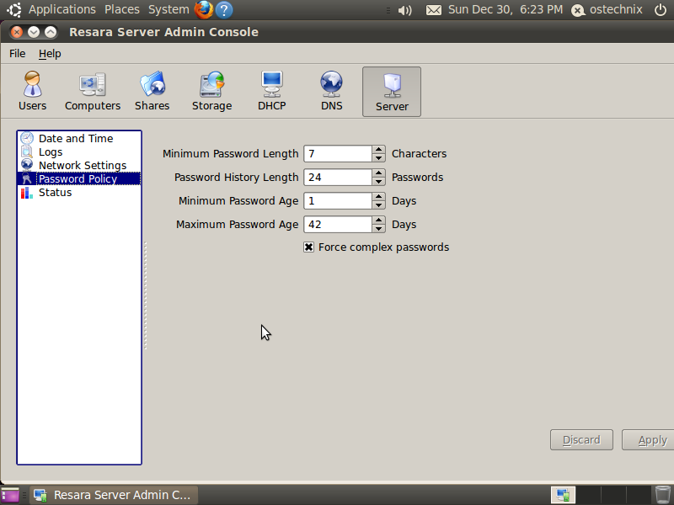Open the Computers section
This screenshot has width=674, height=505.
click(x=93, y=92)
